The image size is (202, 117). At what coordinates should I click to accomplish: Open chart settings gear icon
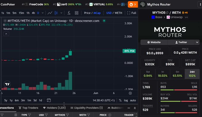(x=130, y=93)
